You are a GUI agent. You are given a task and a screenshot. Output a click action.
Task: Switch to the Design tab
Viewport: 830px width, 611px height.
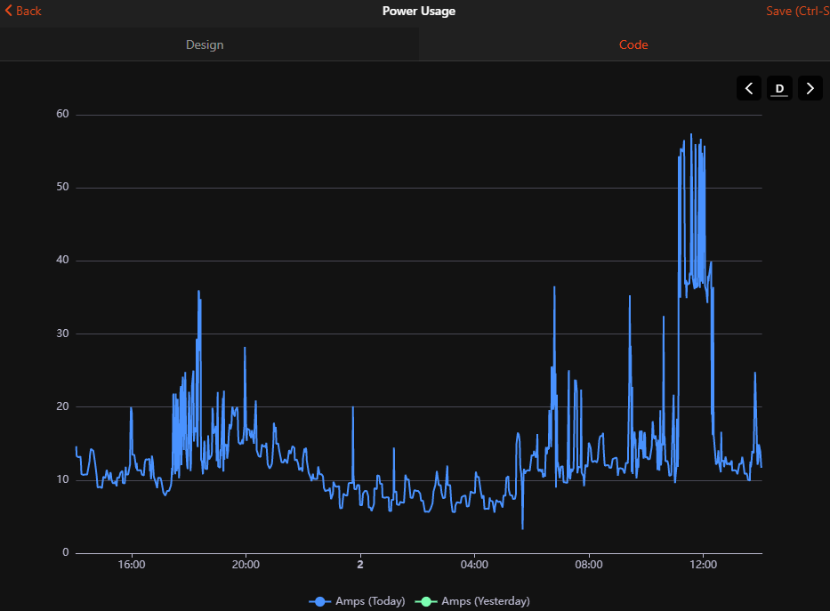pyautogui.click(x=205, y=45)
